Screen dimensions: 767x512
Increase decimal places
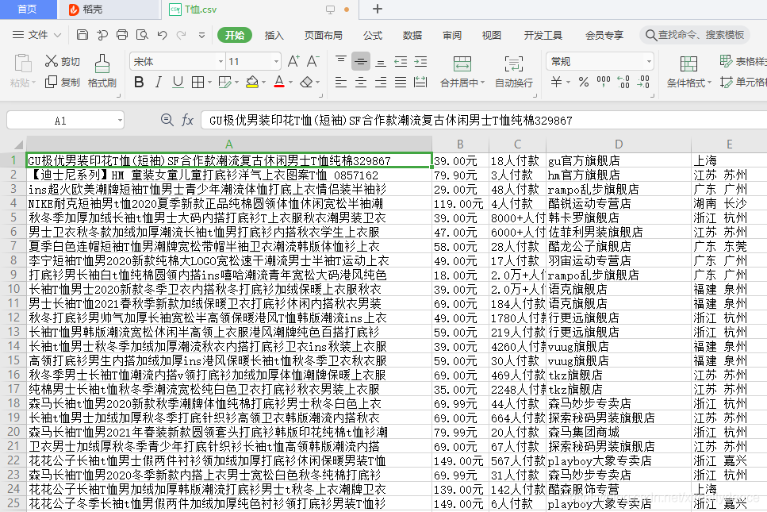[x=623, y=82]
